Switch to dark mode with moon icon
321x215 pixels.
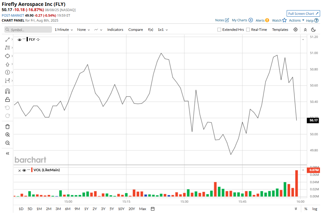click(313, 30)
